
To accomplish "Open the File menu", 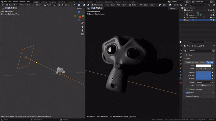I will click(x=5, y=2).
